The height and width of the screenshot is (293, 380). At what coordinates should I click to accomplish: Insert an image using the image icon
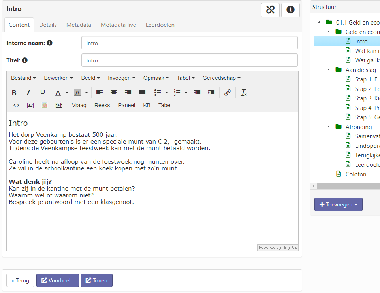(30, 105)
